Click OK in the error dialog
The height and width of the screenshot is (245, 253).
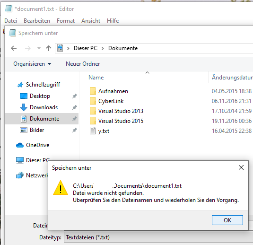coord(227,220)
